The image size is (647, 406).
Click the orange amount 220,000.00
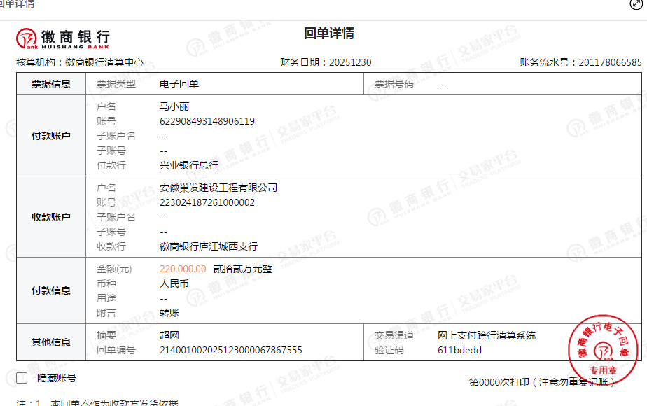pyautogui.click(x=183, y=269)
